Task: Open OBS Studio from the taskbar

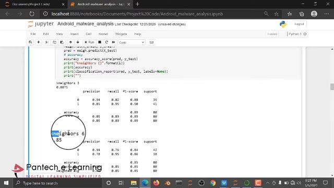Action: (201, 183)
